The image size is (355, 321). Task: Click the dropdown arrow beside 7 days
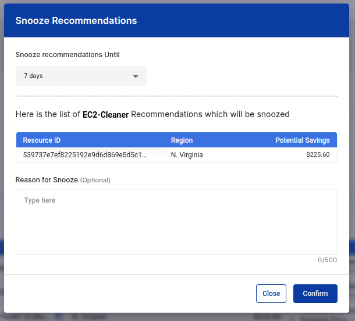[135, 76]
